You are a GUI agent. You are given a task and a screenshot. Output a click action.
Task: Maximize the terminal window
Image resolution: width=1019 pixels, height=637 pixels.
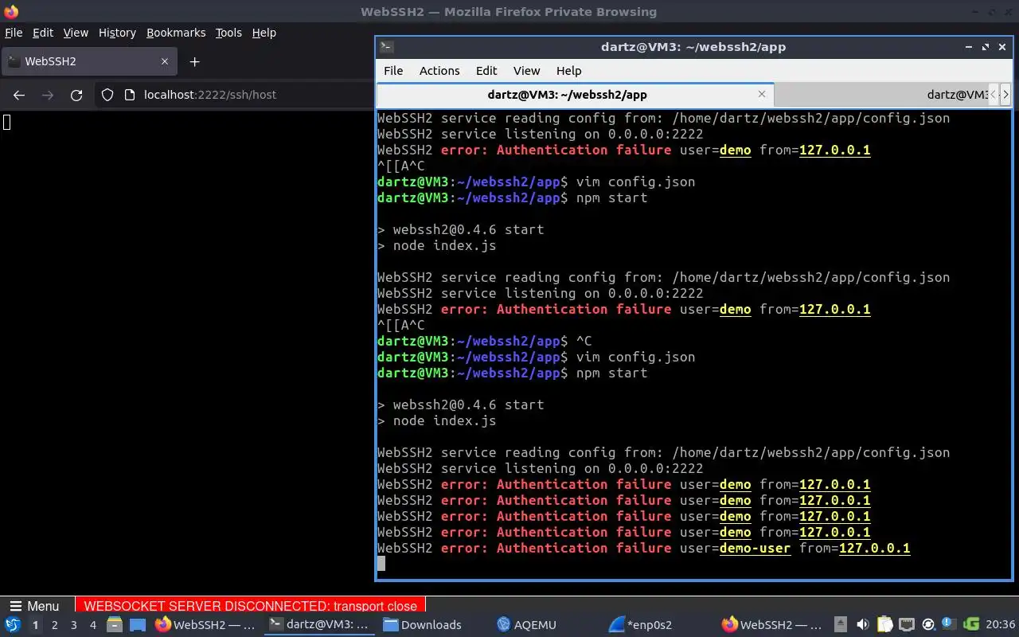[985, 47]
